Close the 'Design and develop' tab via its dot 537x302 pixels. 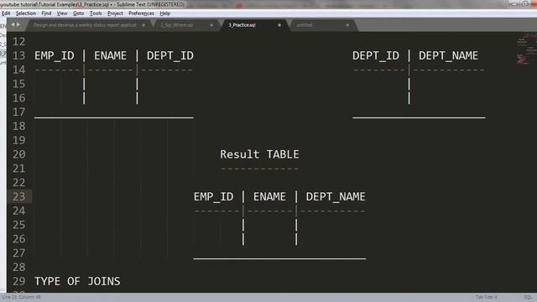coord(143,25)
